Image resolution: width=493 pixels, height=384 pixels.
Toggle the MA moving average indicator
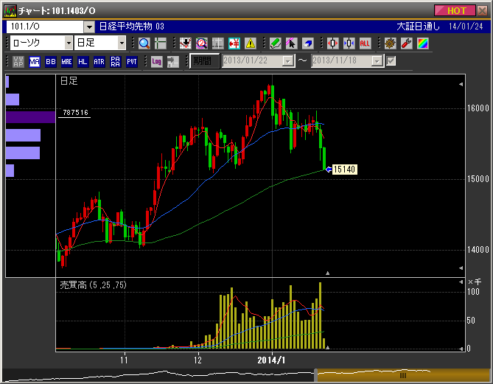(35, 61)
